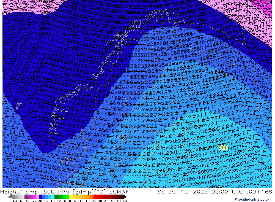Click the -42 legend value
Viewport: 275px width, 202px height.
coord(27,201)
